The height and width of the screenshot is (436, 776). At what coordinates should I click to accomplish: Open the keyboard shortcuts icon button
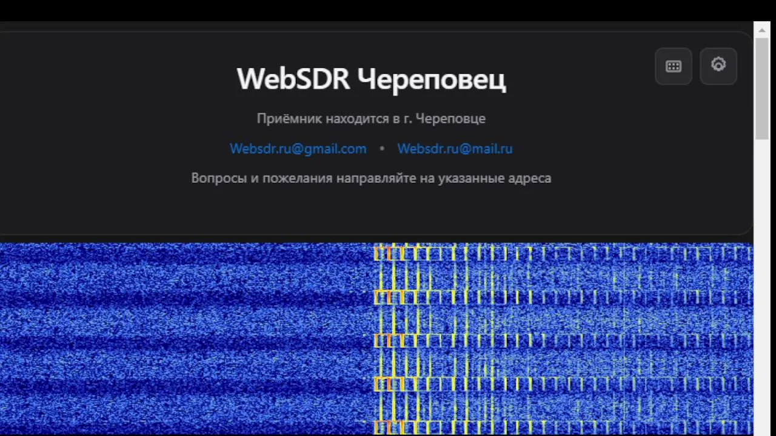[674, 66]
